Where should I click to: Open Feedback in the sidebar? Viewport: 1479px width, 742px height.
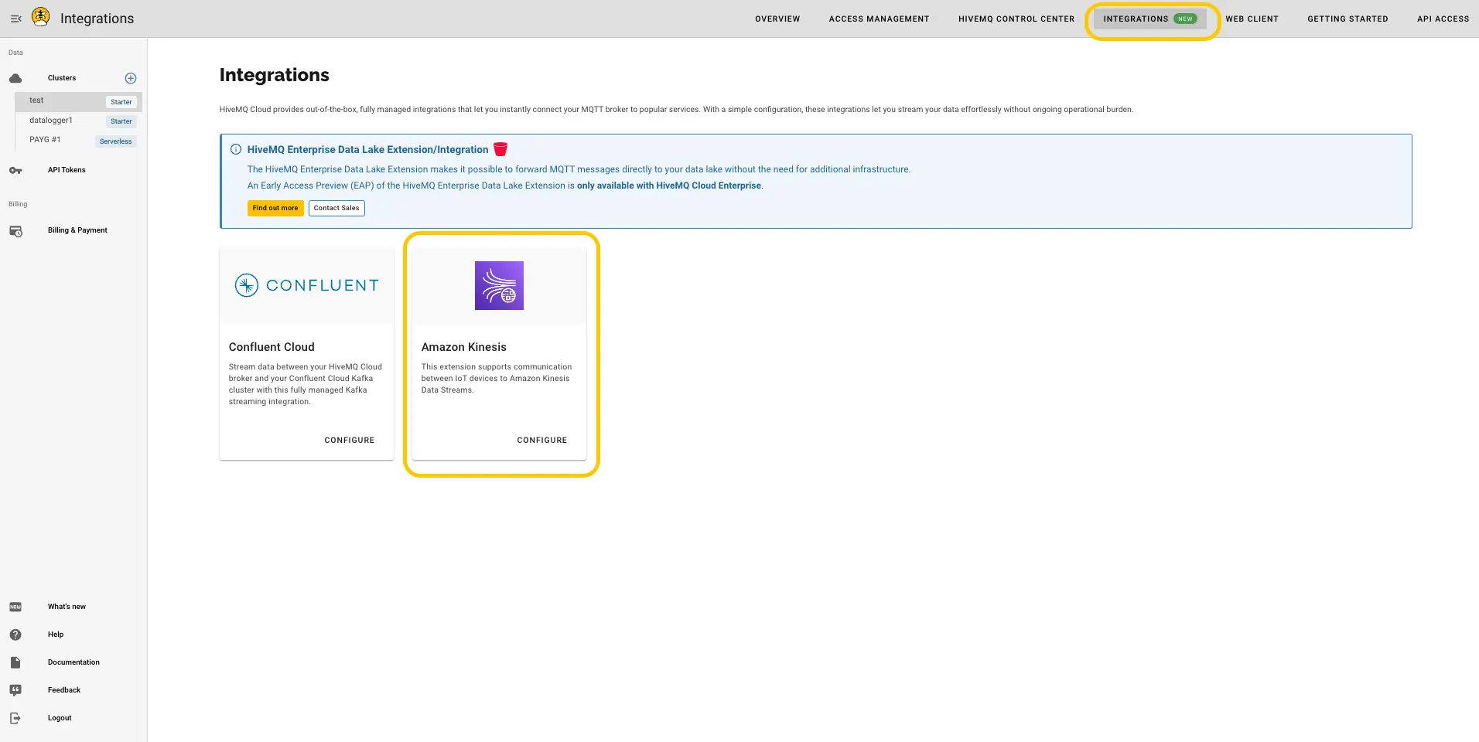[64, 690]
